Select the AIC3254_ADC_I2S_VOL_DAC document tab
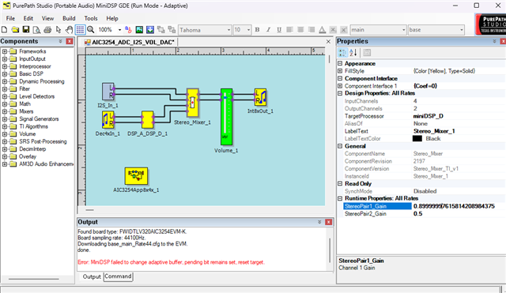The height and width of the screenshot is (293, 506). tap(130, 42)
